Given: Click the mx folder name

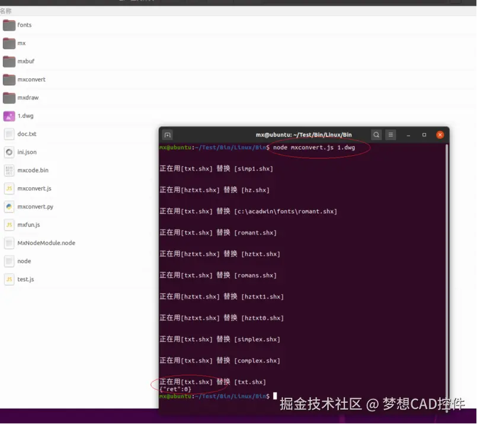Looking at the screenshot, I should [21, 43].
